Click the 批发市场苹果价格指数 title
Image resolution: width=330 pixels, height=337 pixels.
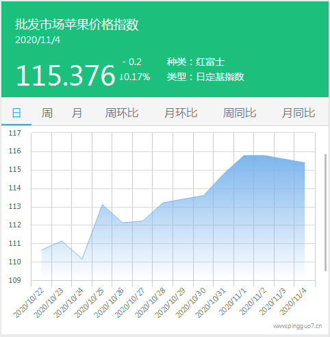pyautogui.click(x=77, y=25)
